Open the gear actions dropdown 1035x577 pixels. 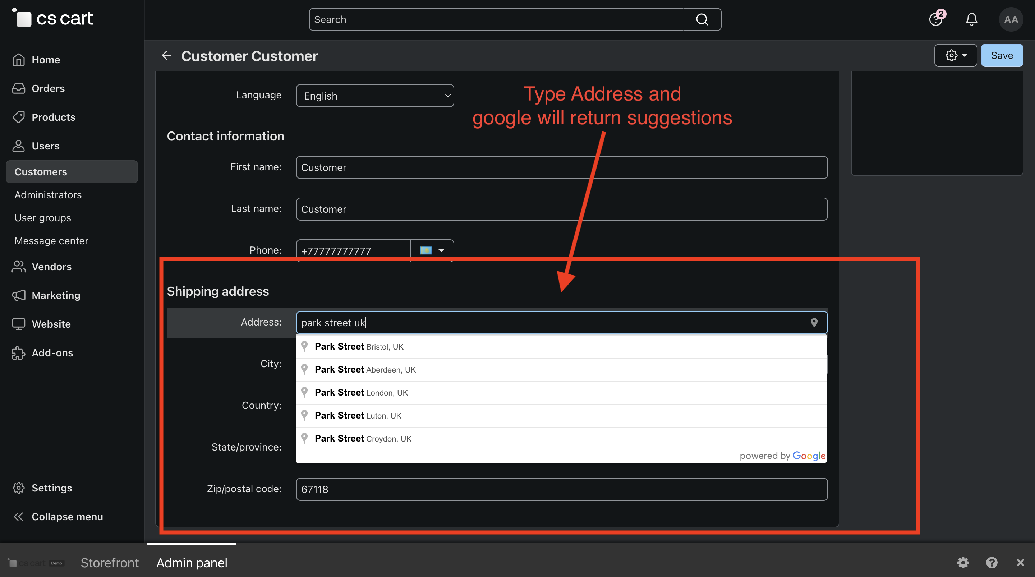[956, 55]
